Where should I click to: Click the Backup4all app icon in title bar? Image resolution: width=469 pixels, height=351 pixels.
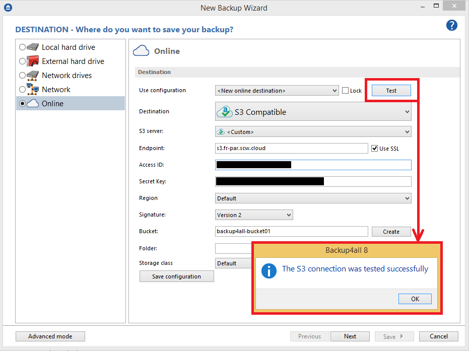tap(8, 8)
